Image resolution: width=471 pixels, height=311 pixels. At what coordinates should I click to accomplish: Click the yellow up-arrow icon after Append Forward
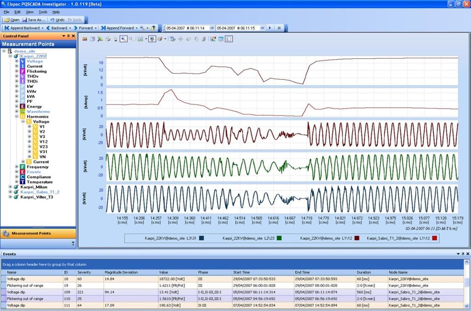(x=154, y=28)
